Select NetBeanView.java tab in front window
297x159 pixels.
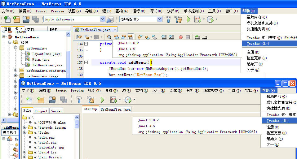(x=115, y=110)
